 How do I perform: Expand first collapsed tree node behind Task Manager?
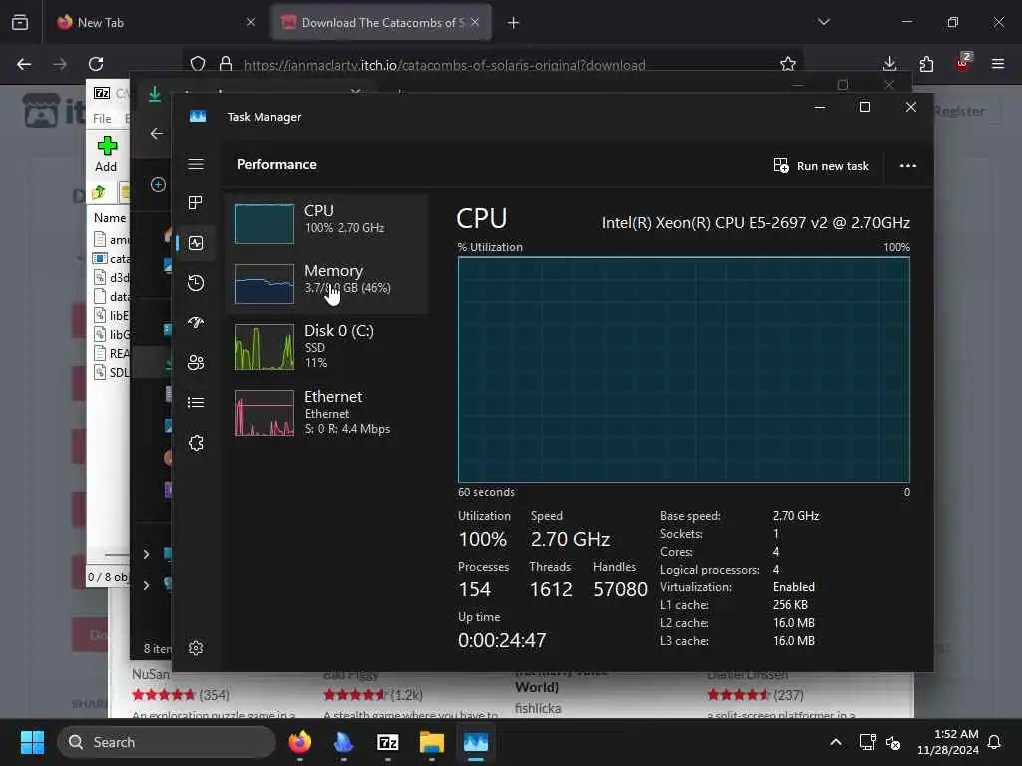[146, 554]
